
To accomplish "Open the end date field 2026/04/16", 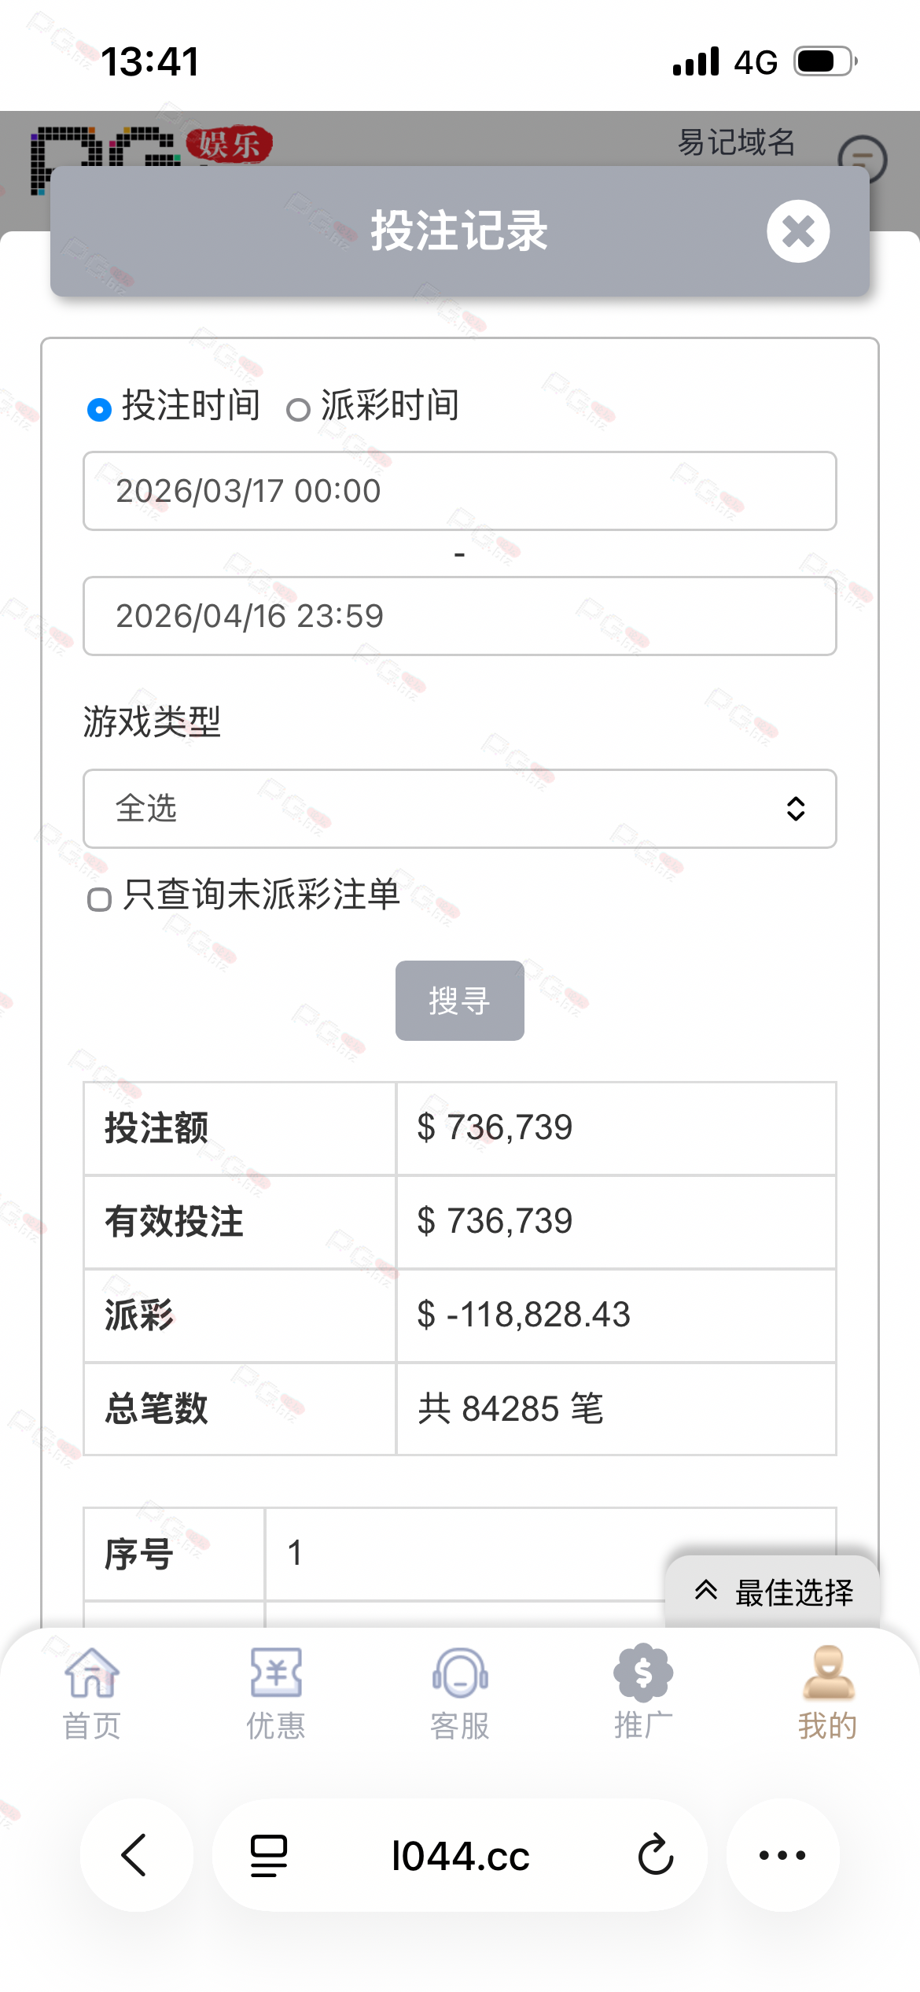I will (459, 616).
